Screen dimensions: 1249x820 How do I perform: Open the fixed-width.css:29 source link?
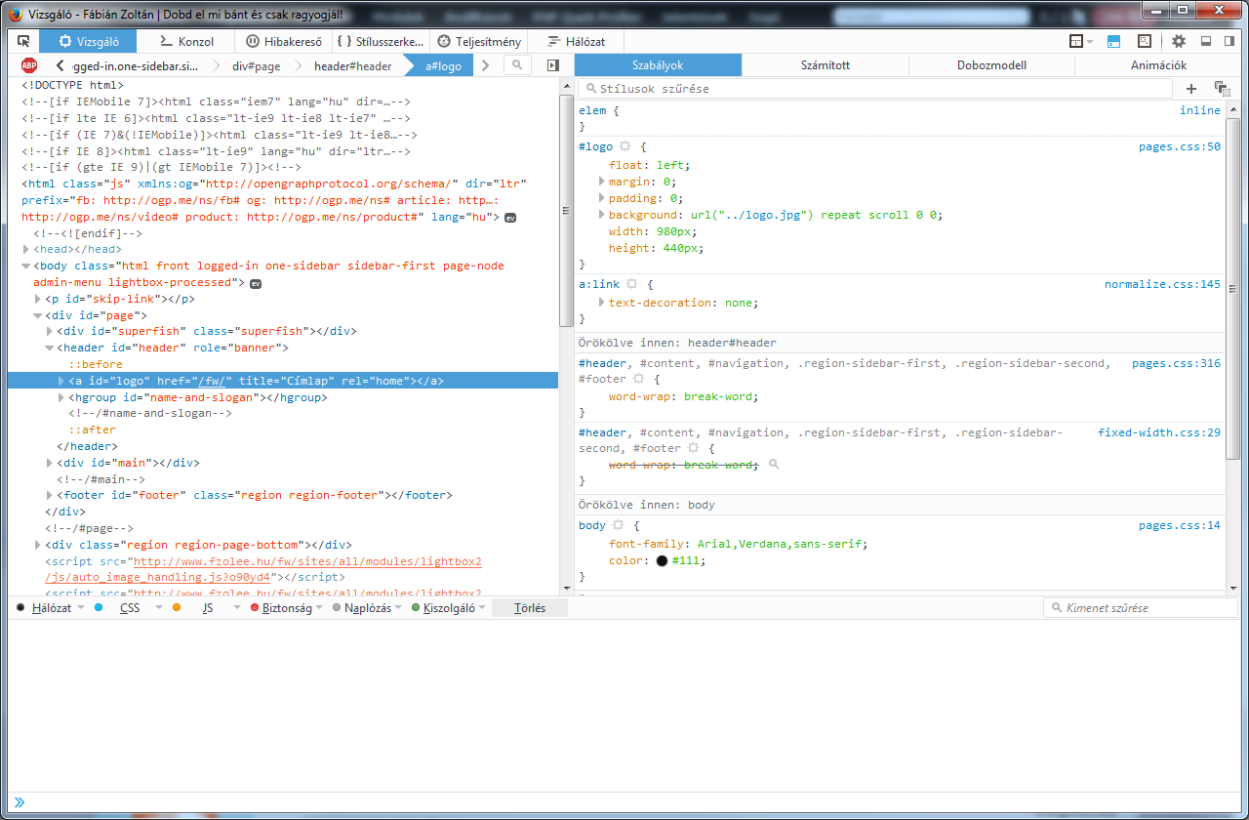coord(1159,431)
